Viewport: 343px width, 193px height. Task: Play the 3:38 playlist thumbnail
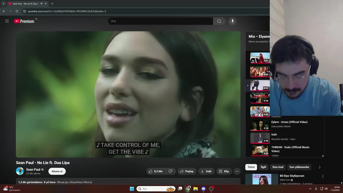click(x=260, y=72)
